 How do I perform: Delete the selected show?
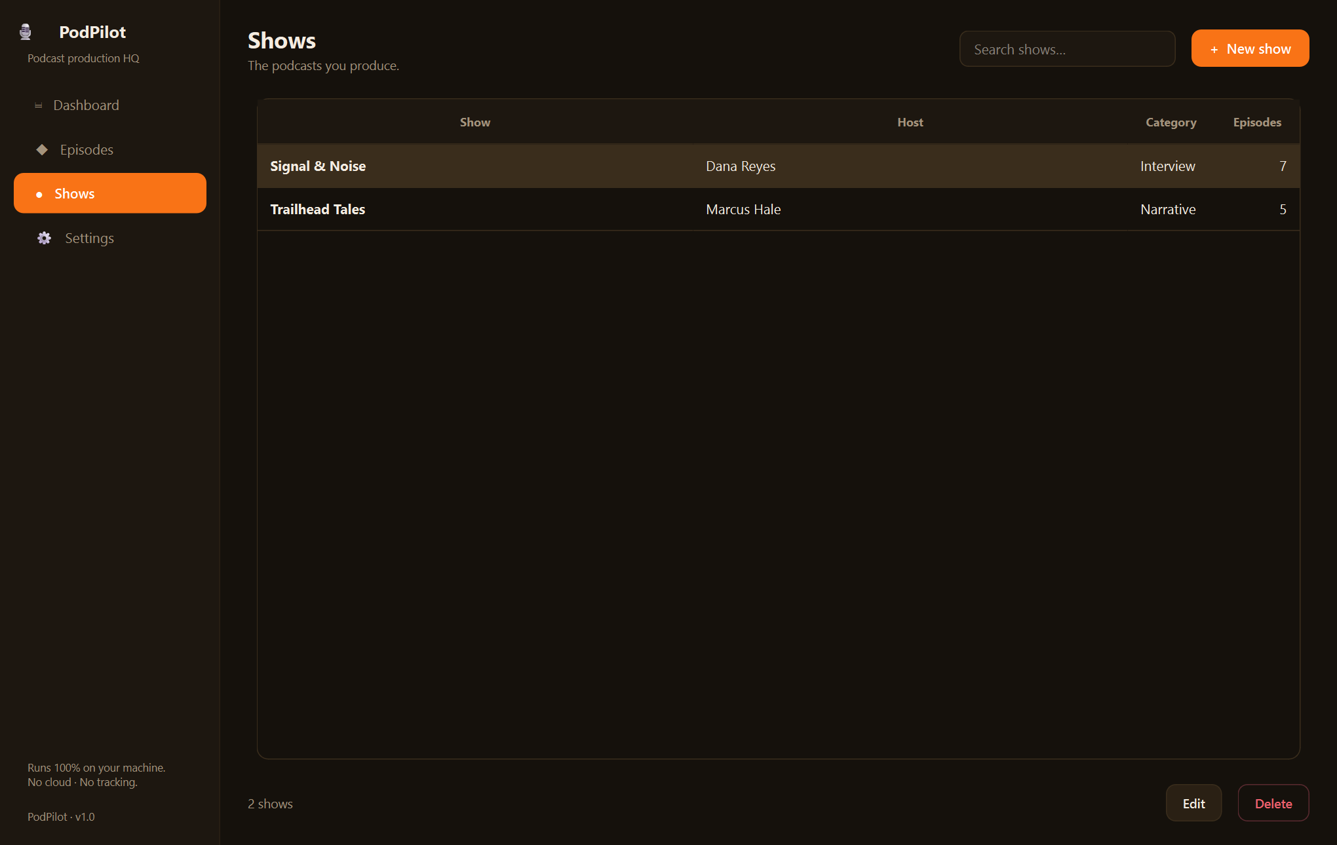(x=1273, y=803)
